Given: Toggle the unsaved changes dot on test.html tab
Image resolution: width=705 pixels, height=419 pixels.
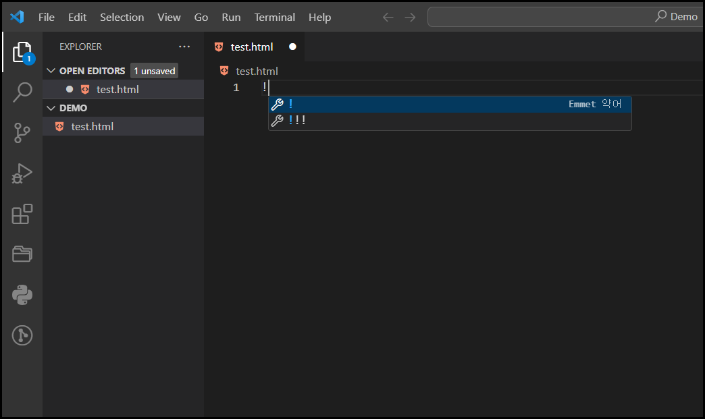Looking at the screenshot, I should tap(292, 47).
